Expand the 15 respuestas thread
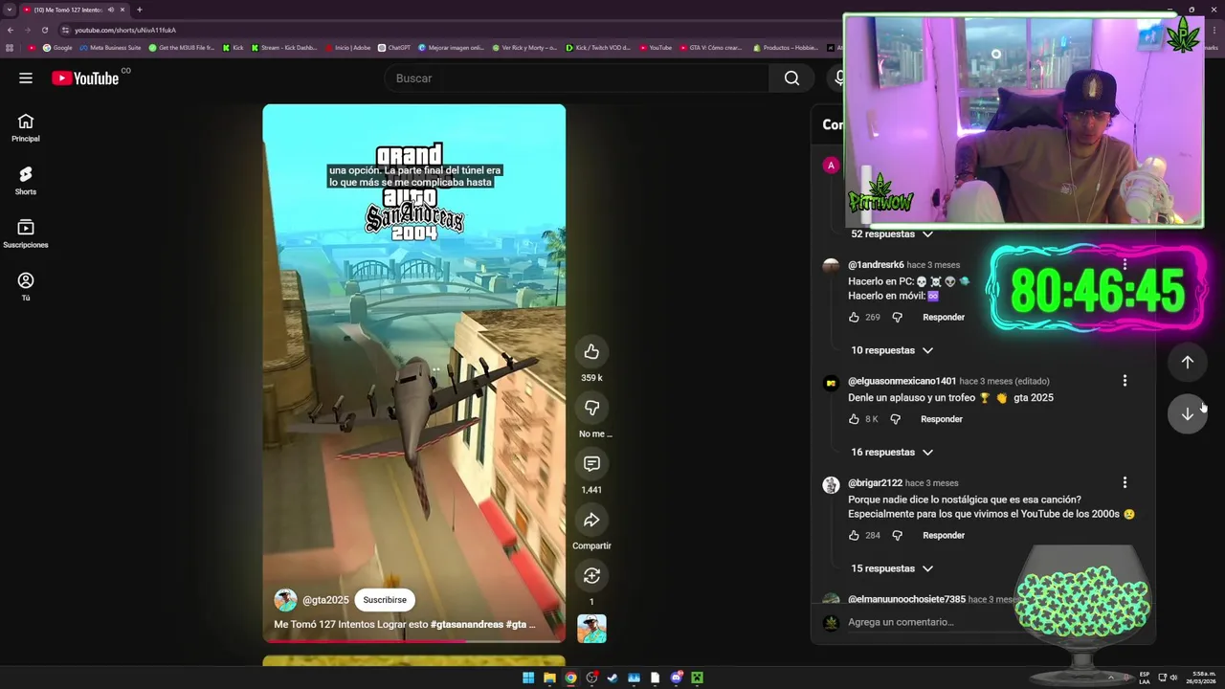This screenshot has height=689, width=1225. [x=891, y=568]
